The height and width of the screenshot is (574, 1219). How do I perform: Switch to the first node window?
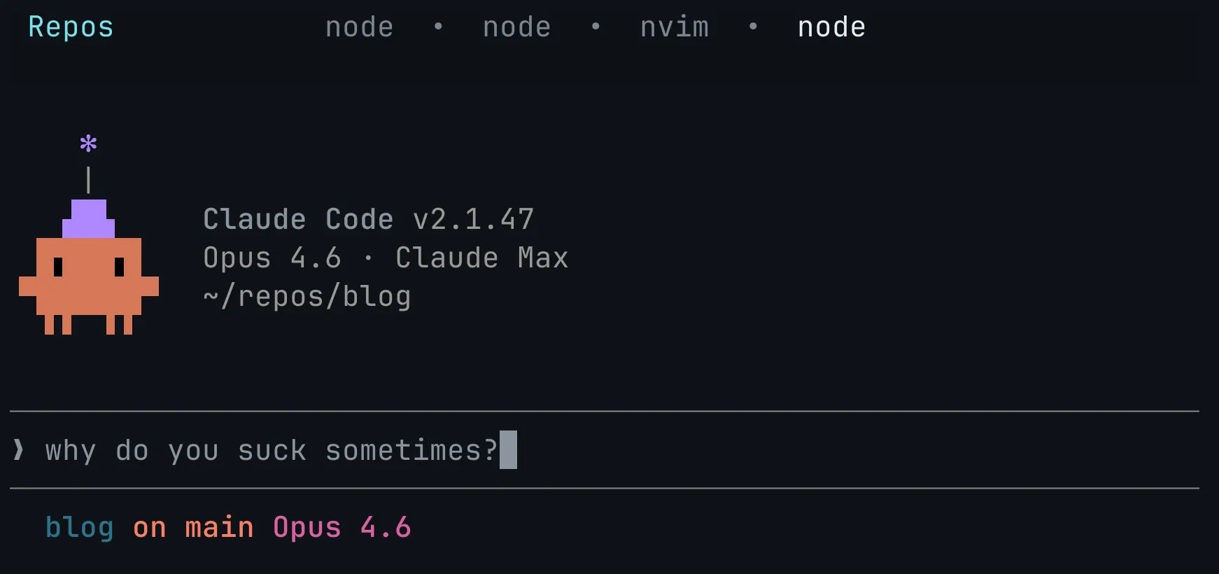(359, 27)
